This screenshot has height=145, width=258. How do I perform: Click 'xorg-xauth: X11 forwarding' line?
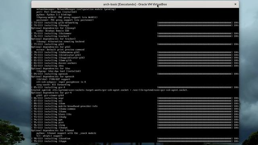pyautogui.click(x=53, y=85)
